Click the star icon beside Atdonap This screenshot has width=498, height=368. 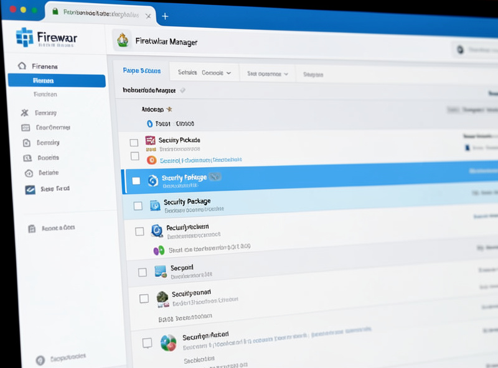point(169,109)
